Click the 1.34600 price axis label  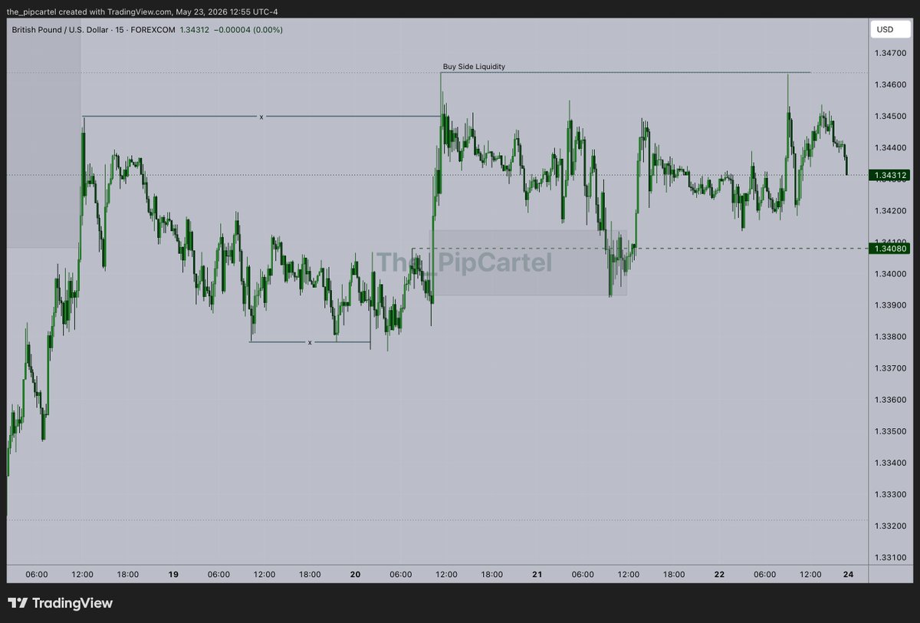pyautogui.click(x=889, y=84)
